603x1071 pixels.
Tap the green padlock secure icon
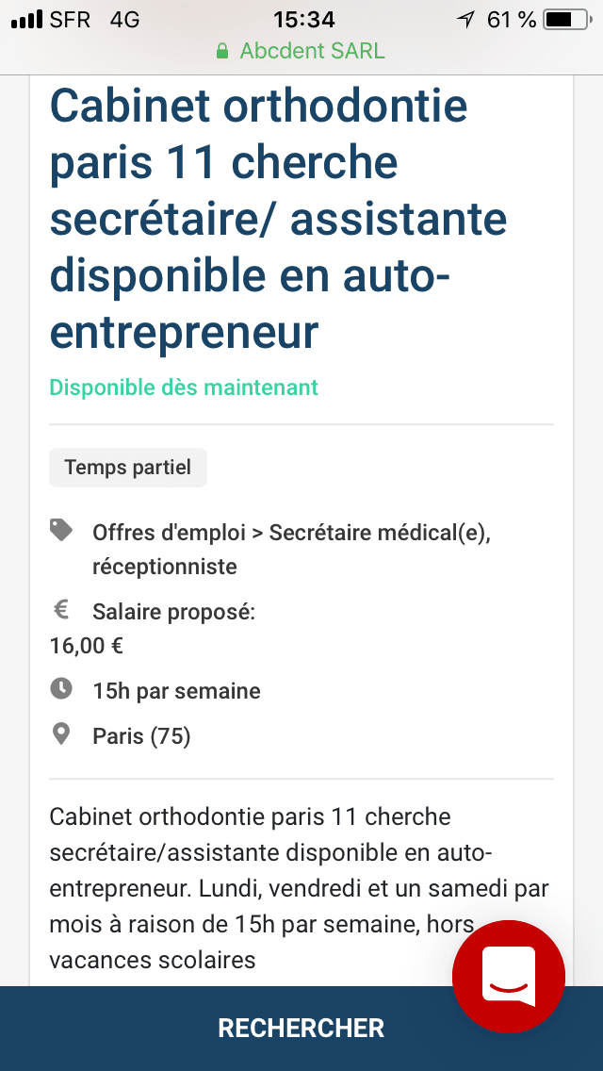pyautogui.click(x=222, y=51)
